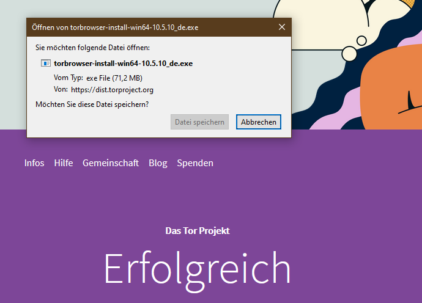This screenshot has height=303, width=422.
Task: Open the Spenden donation link
Action: pos(195,163)
